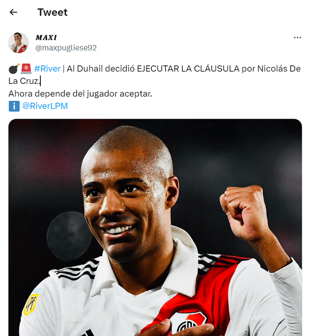Click the sentence 'Ahora depende del jugador aceptar.'
Screen dimensions: 310x336
[80, 94]
